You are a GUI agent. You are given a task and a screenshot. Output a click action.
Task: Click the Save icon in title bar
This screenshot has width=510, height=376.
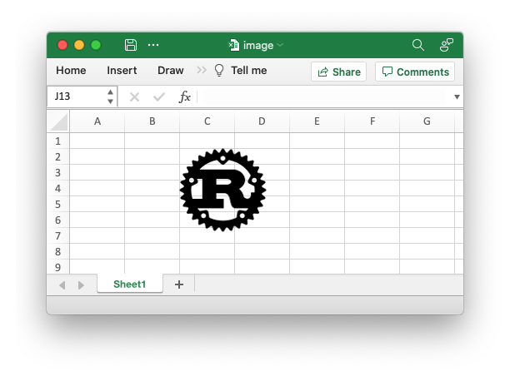coord(131,45)
